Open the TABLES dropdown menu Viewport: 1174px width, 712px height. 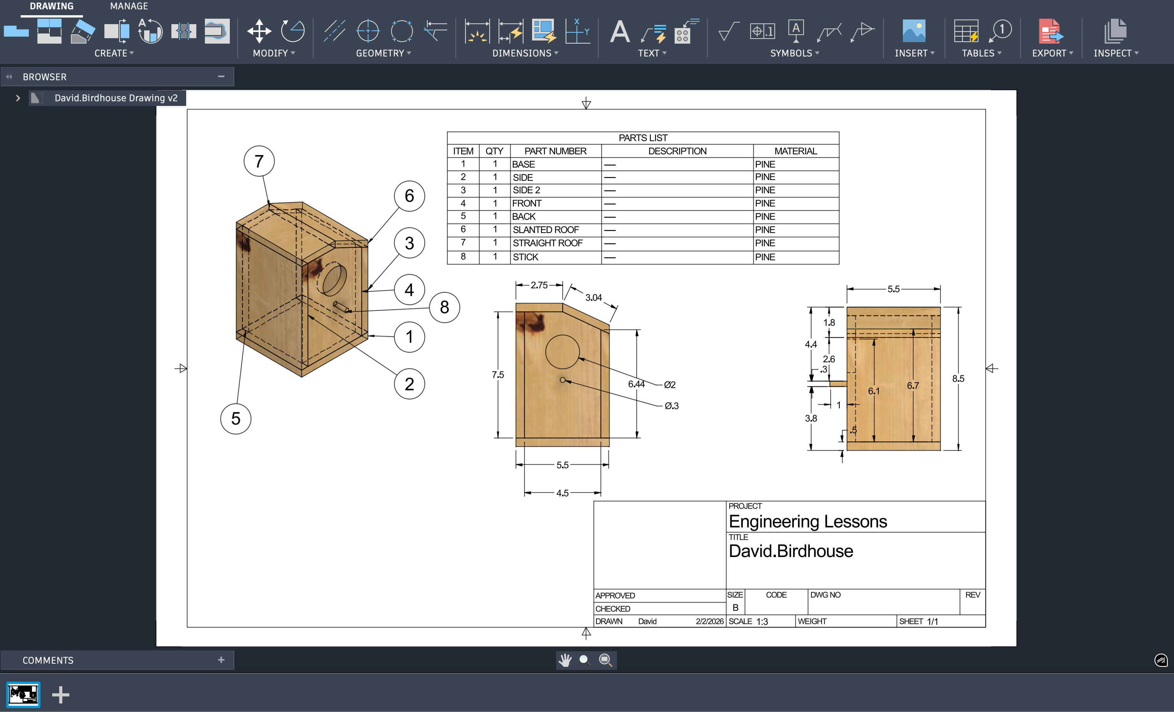(x=982, y=53)
